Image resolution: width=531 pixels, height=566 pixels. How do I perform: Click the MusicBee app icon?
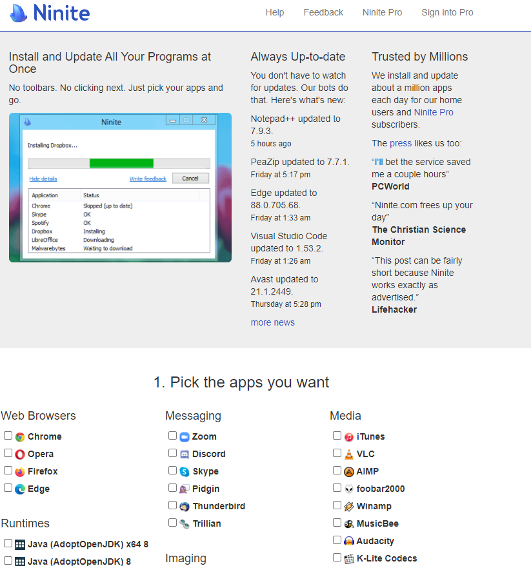[x=349, y=523]
